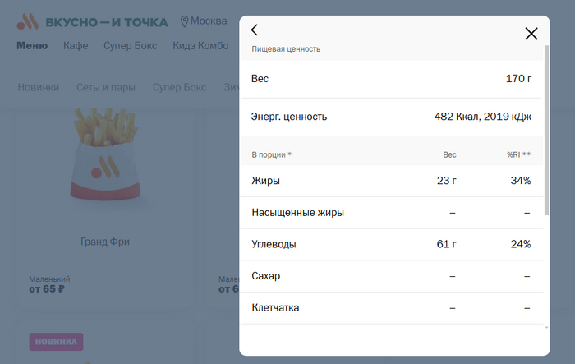The image size is (575, 364).
Task: Go to the Кафе page
Action: [76, 45]
